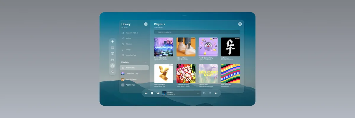Click the volume speaker icon
Viewport: 355px width, 118px height.
(x=216, y=93)
